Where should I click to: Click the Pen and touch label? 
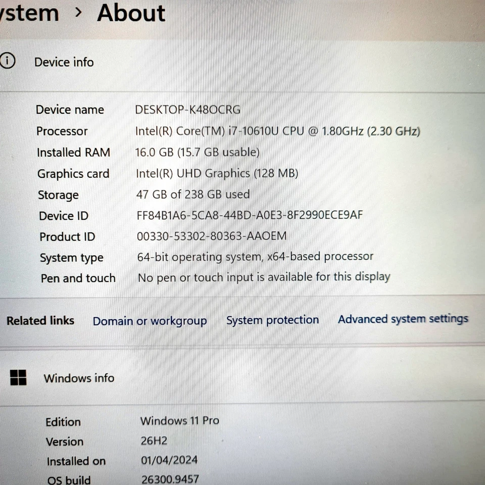coord(78,278)
